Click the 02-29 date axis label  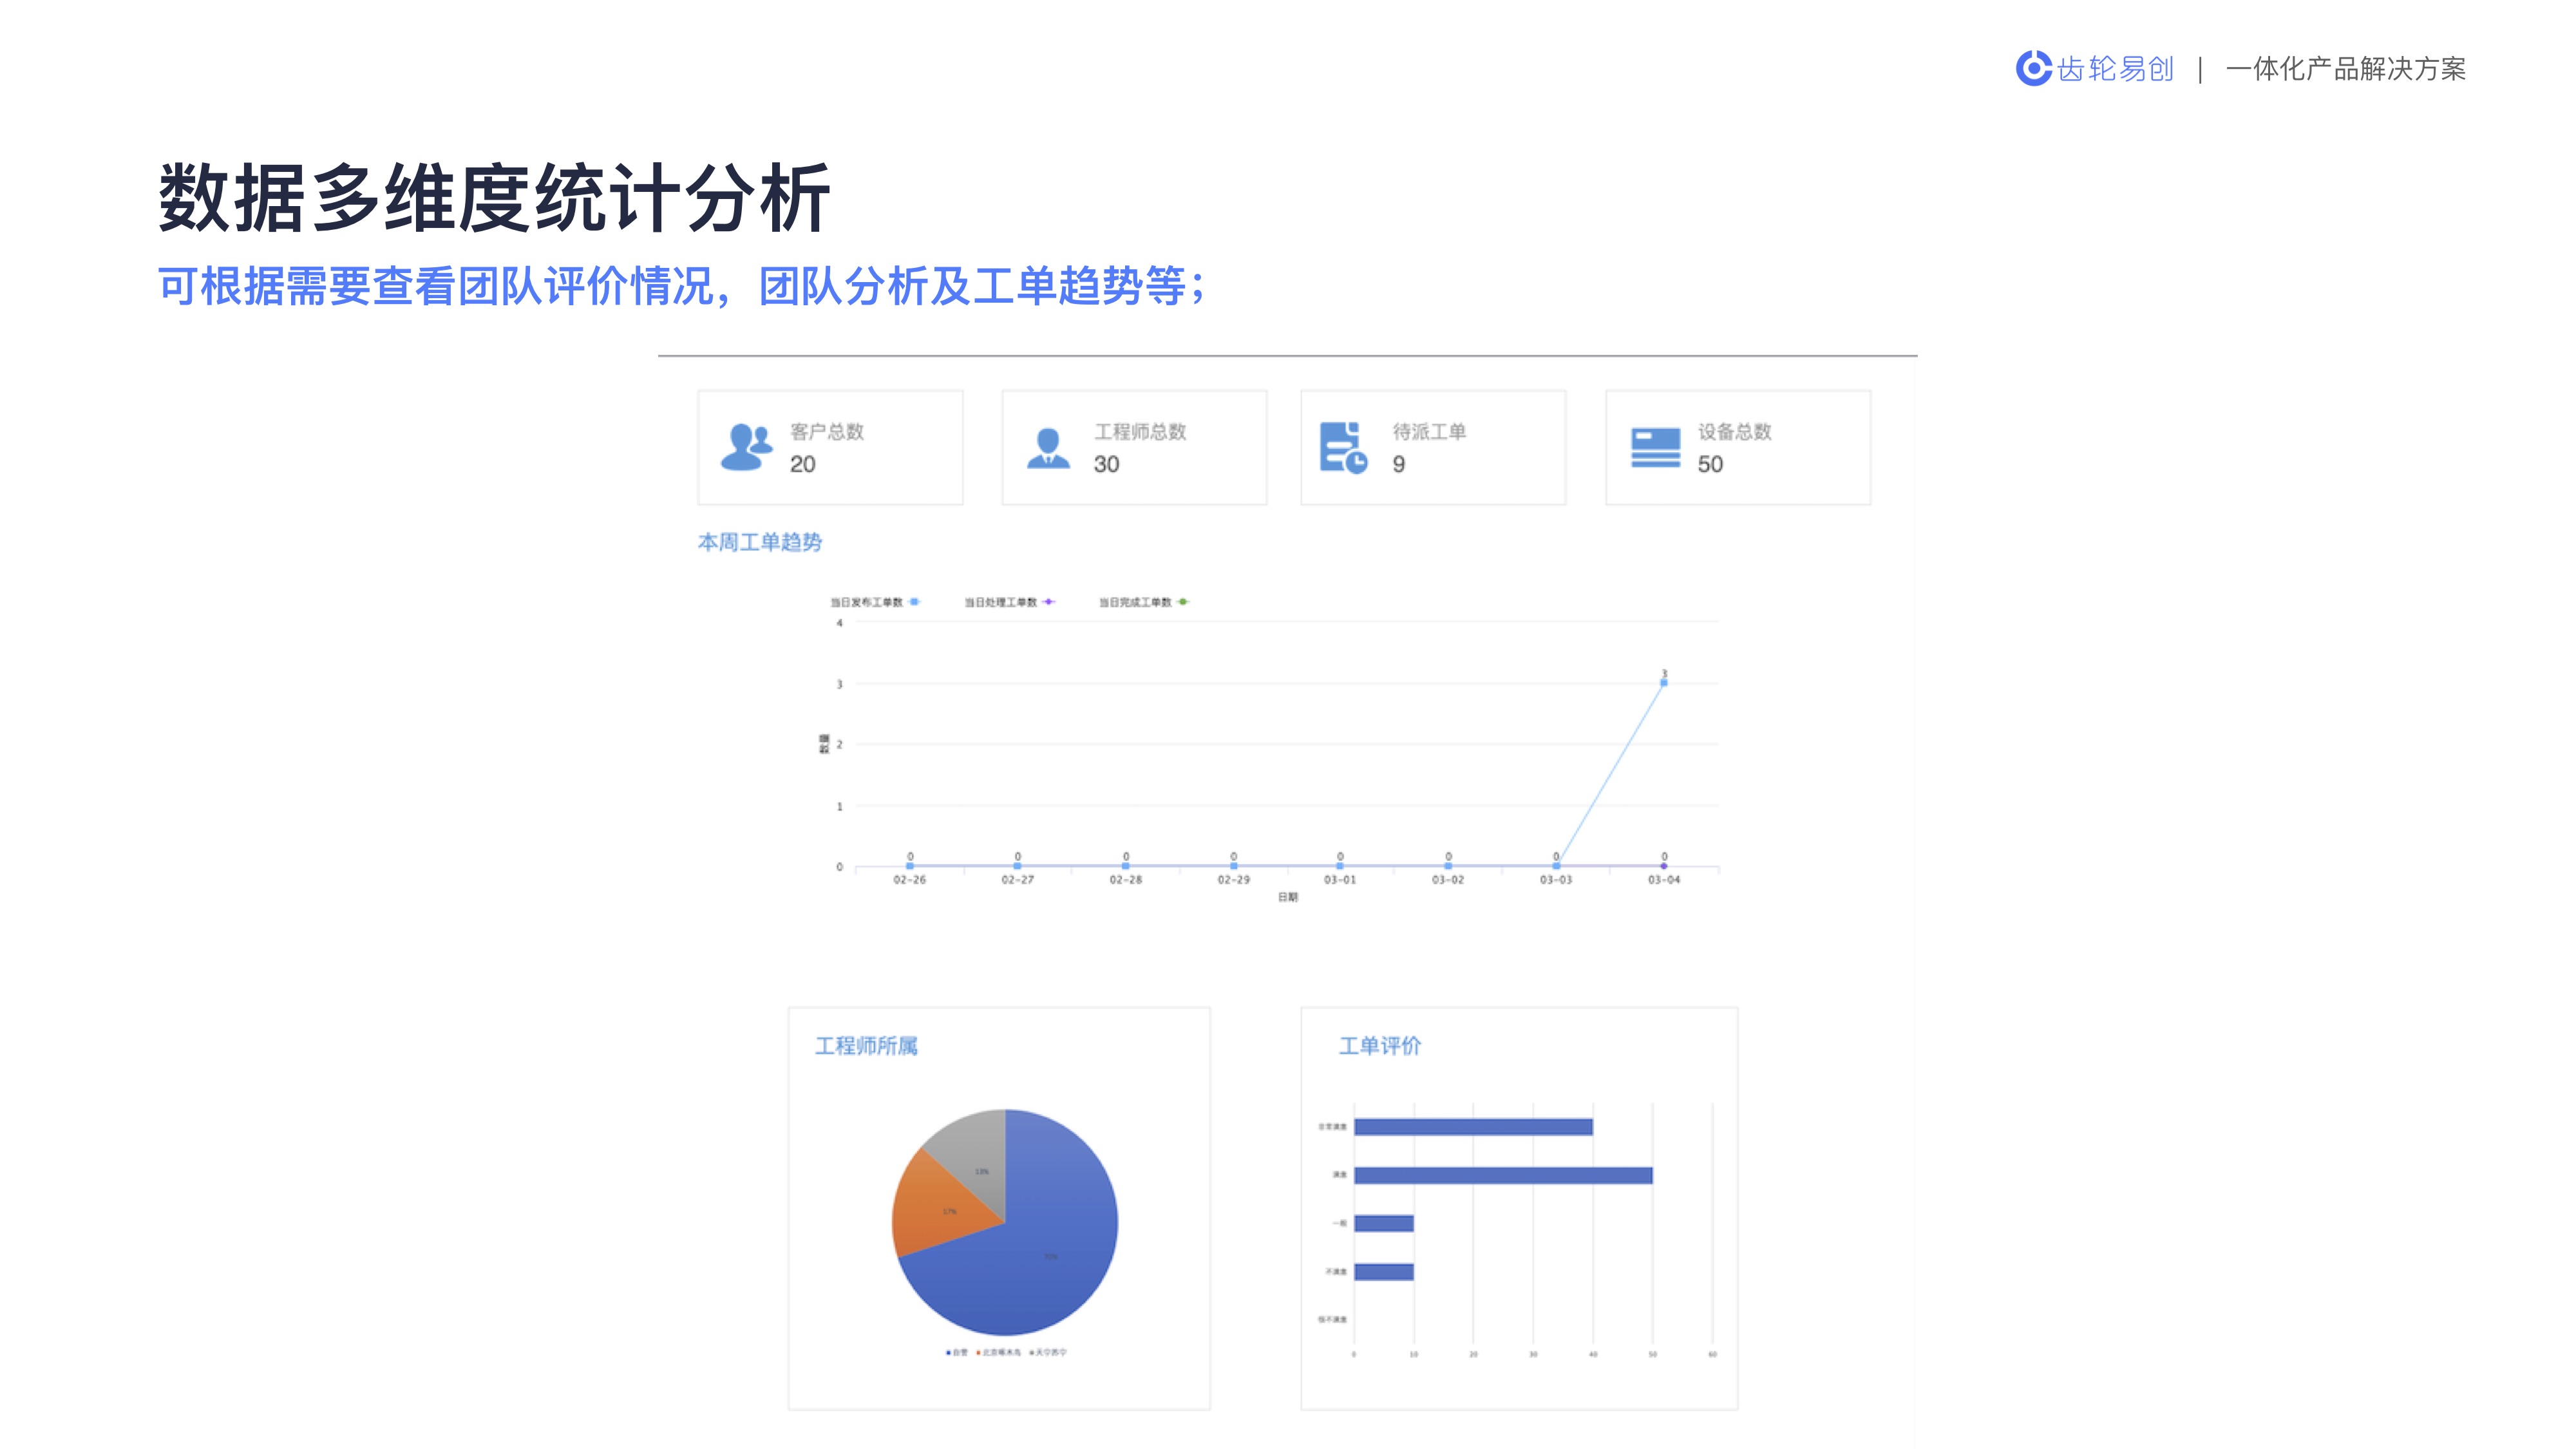coord(1234,880)
